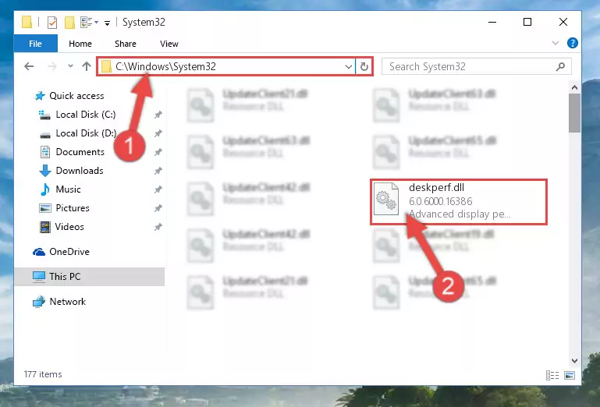Click the Downloads blue arrow icon
This screenshot has width=600, height=407.
coord(45,171)
